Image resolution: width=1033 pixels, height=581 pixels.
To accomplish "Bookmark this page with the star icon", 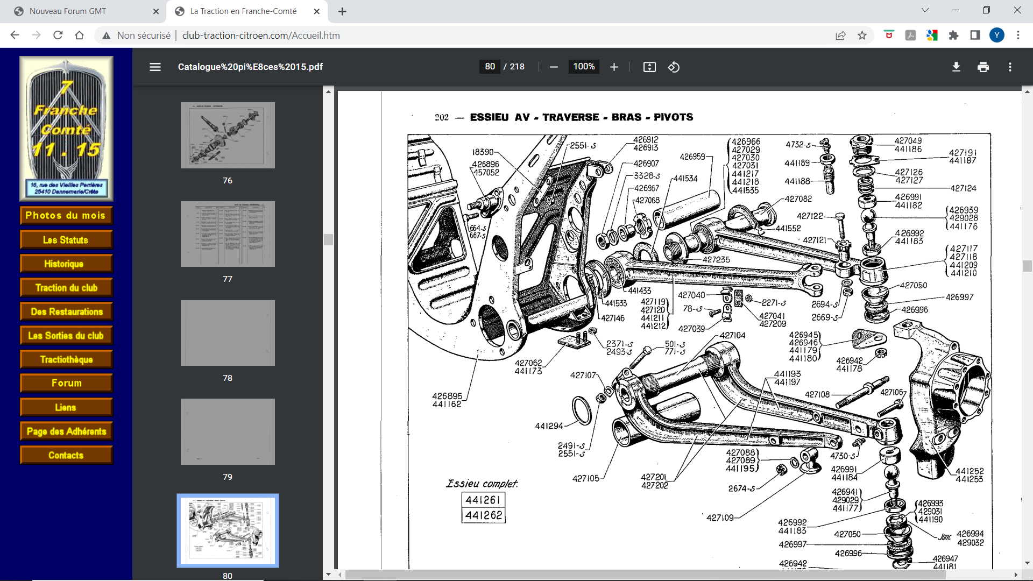I will click(x=862, y=36).
